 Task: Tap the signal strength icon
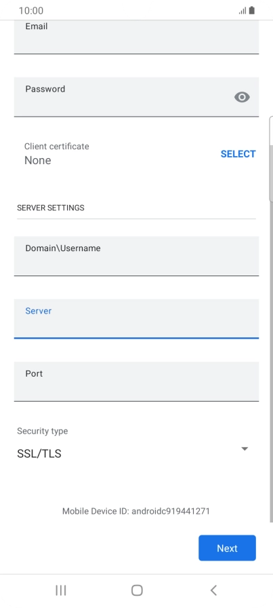[x=243, y=11]
